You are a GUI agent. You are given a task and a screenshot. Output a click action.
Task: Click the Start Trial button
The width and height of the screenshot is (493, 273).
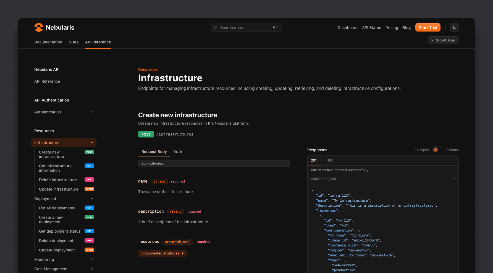tap(428, 27)
